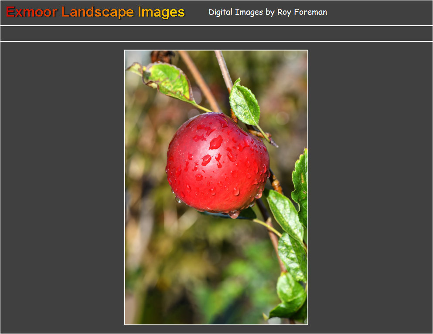This screenshot has width=433, height=334.
Task: Click the word 'Exmoor' in the heading
Action: point(31,12)
